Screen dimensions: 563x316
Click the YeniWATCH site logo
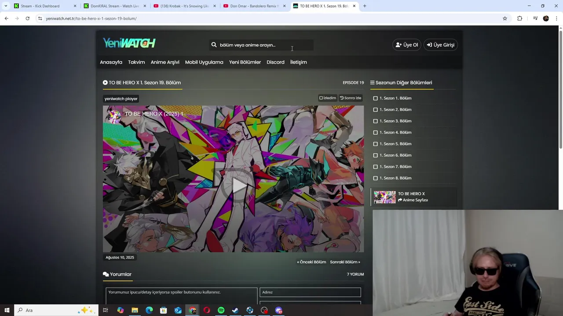pos(129,43)
